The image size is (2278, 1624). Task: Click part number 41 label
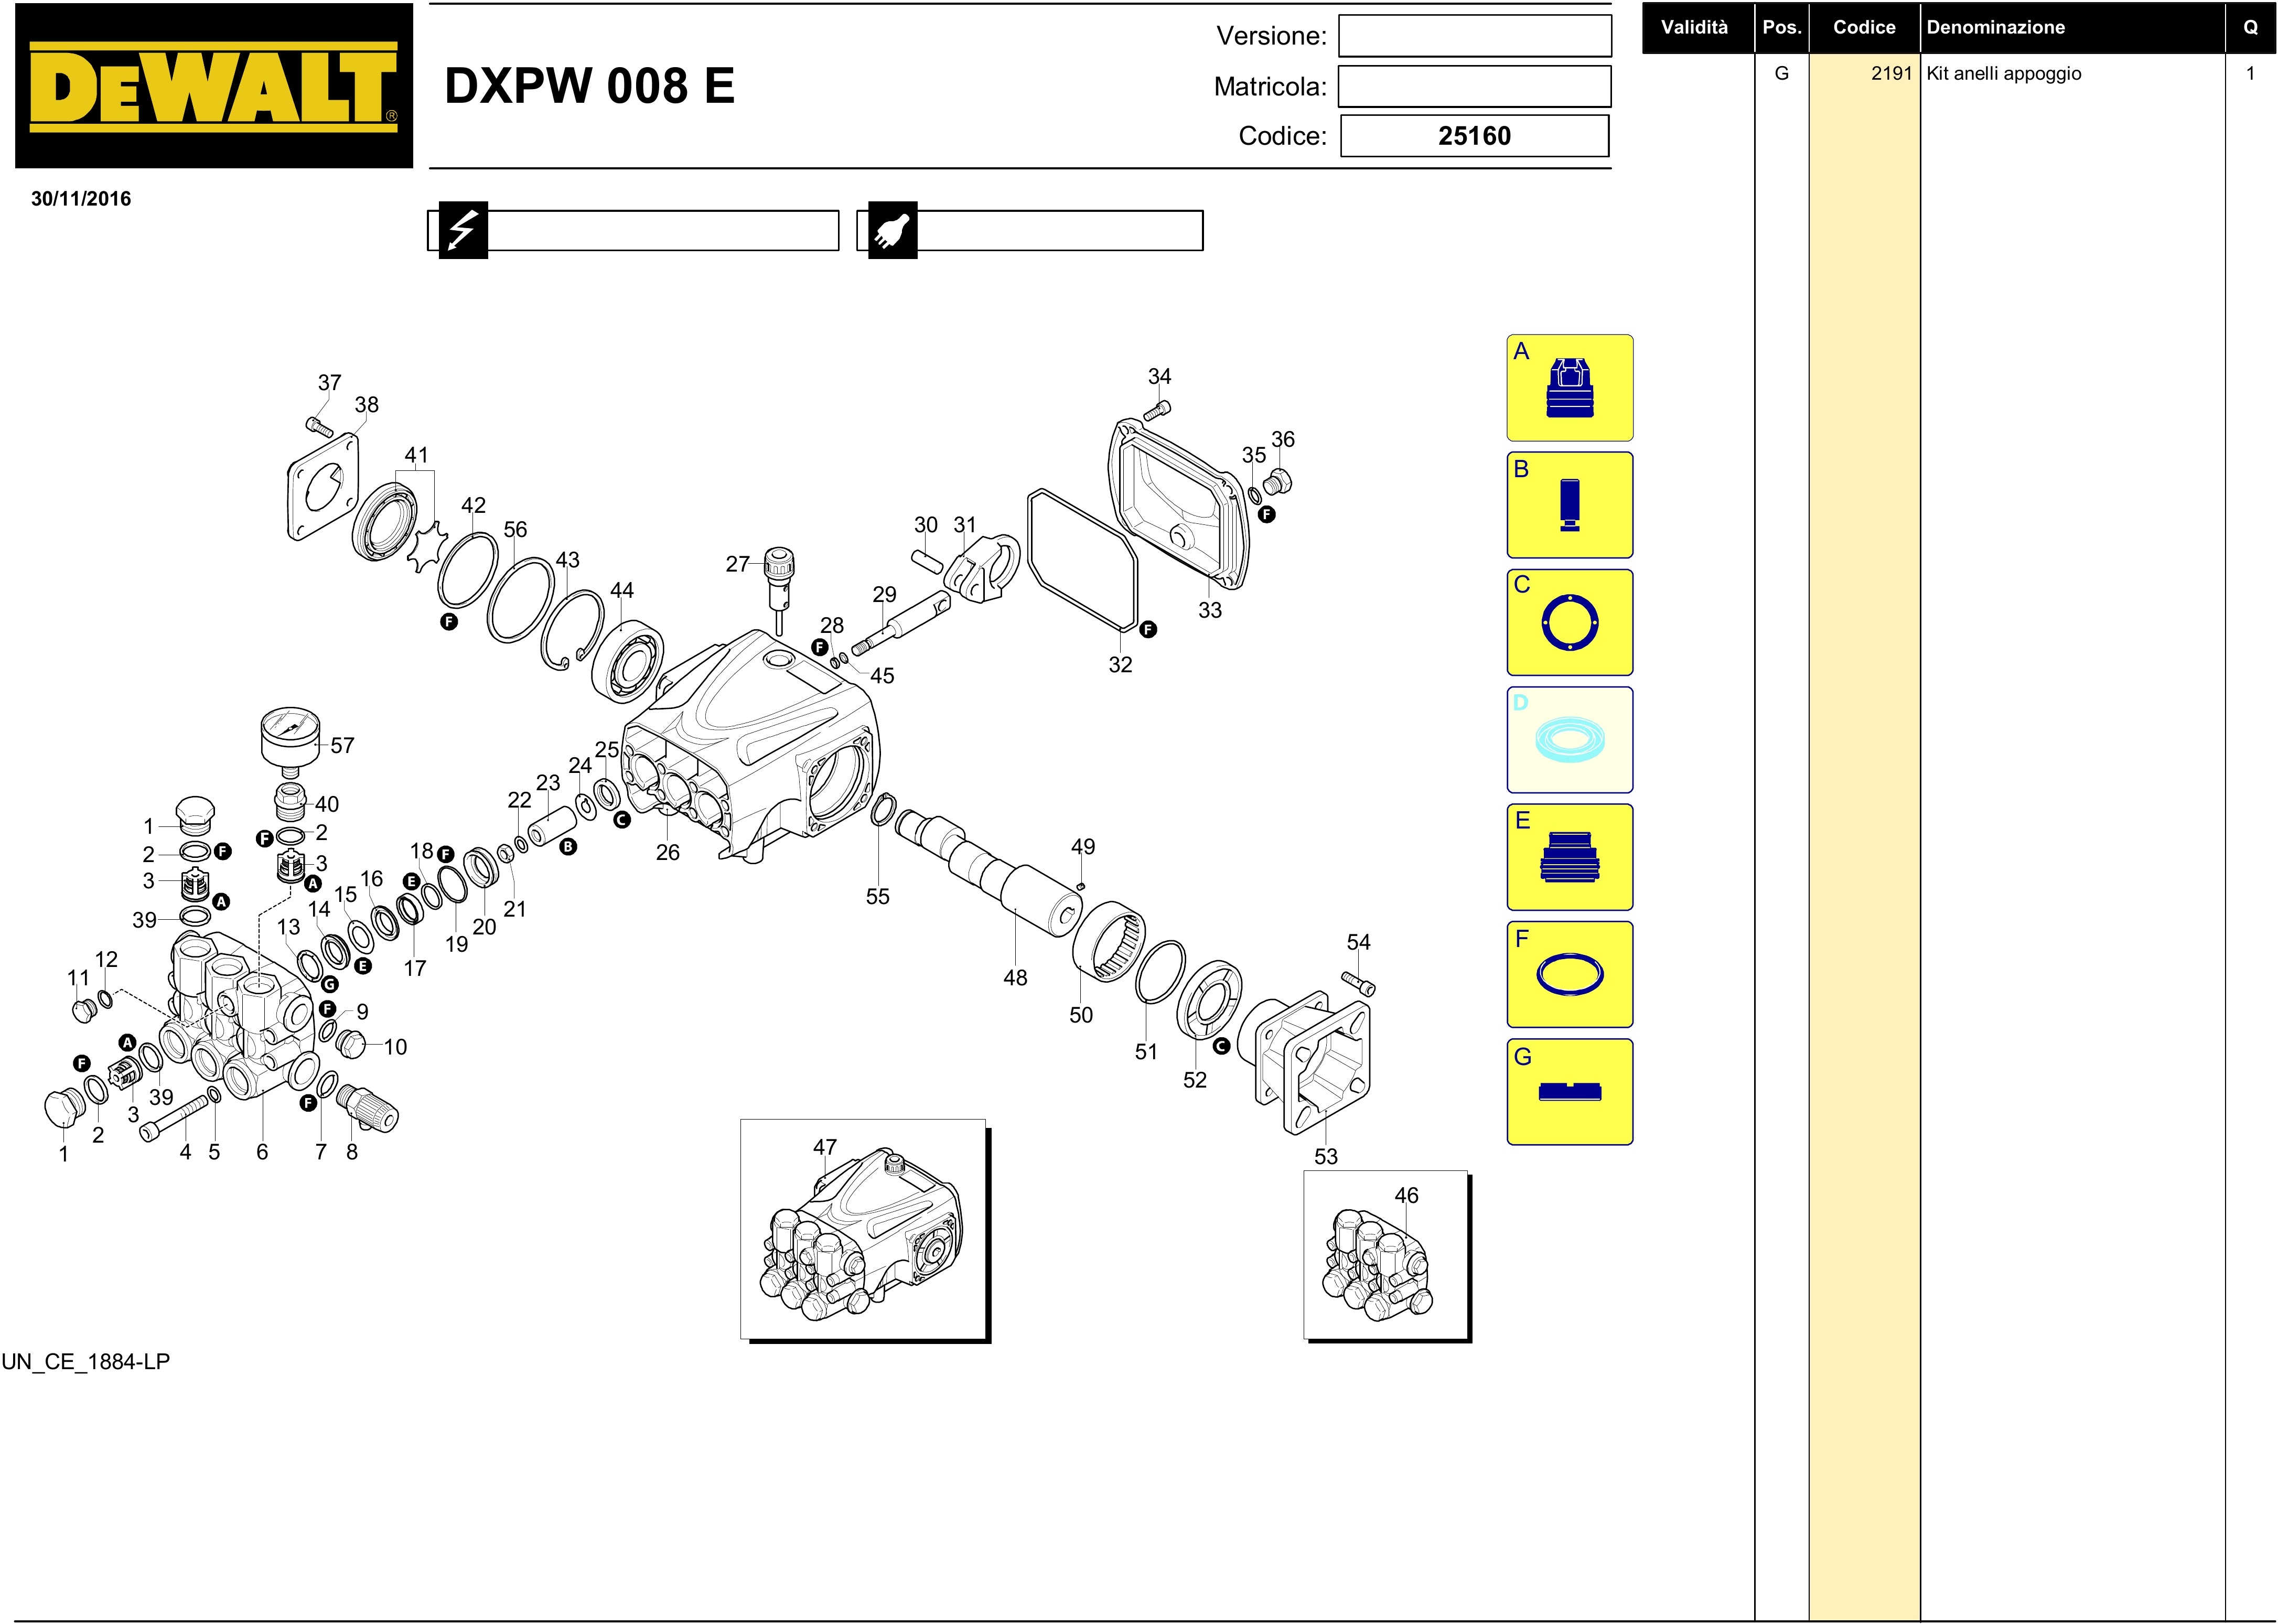tap(417, 456)
